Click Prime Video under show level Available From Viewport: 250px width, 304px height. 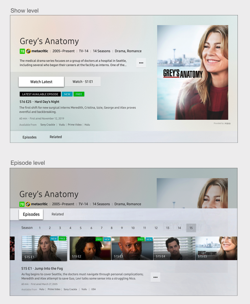tap(75, 125)
